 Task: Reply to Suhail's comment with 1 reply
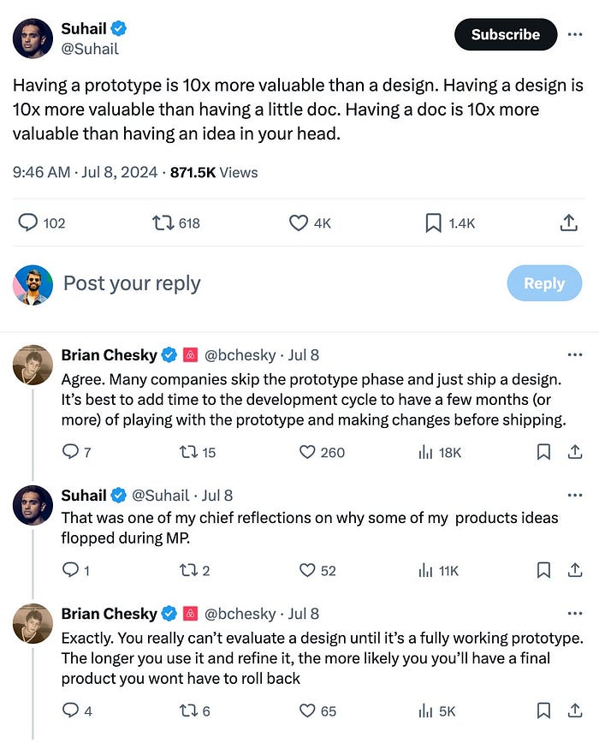coord(70,569)
